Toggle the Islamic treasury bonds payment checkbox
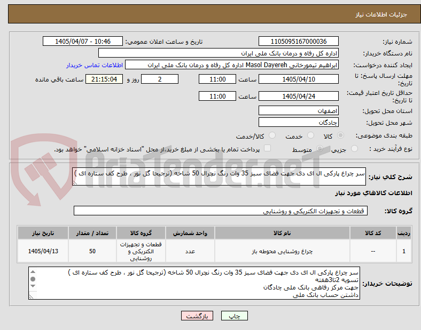Screen dimensions: 421x330 268,148
